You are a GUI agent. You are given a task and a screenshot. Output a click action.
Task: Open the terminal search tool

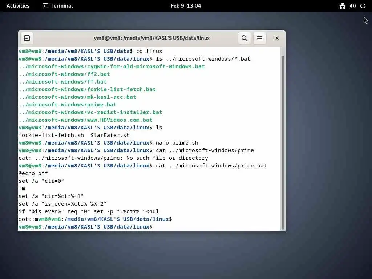pos(244,38)
